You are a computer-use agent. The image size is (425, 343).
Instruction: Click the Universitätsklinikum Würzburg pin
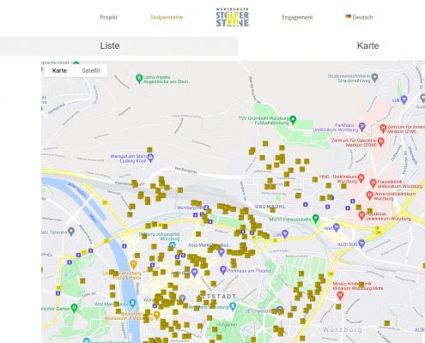(369, 196)
